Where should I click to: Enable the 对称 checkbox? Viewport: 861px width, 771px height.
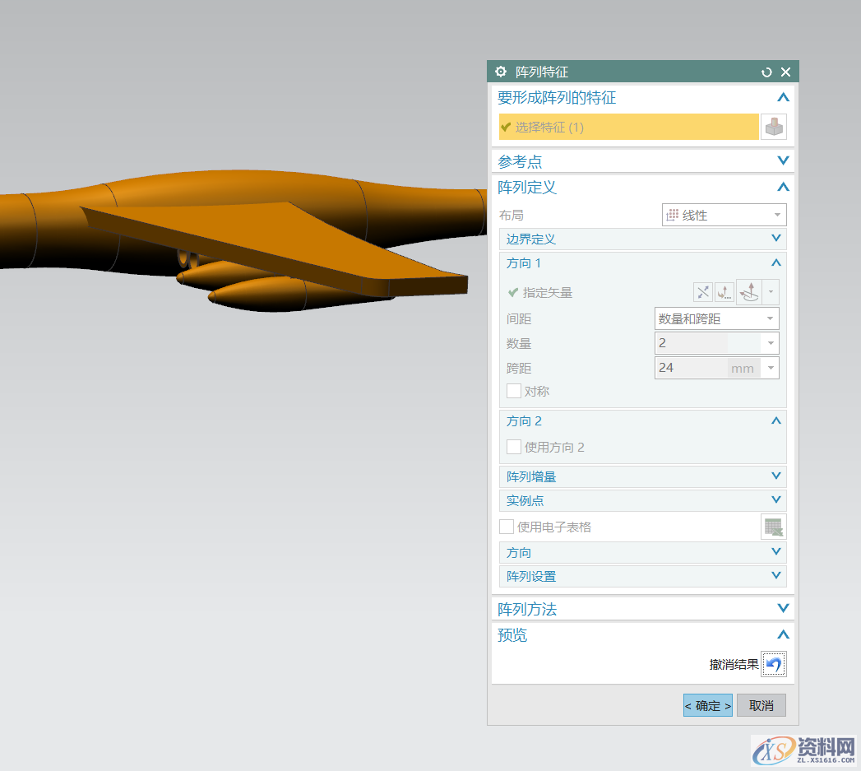tap(514, 391)
